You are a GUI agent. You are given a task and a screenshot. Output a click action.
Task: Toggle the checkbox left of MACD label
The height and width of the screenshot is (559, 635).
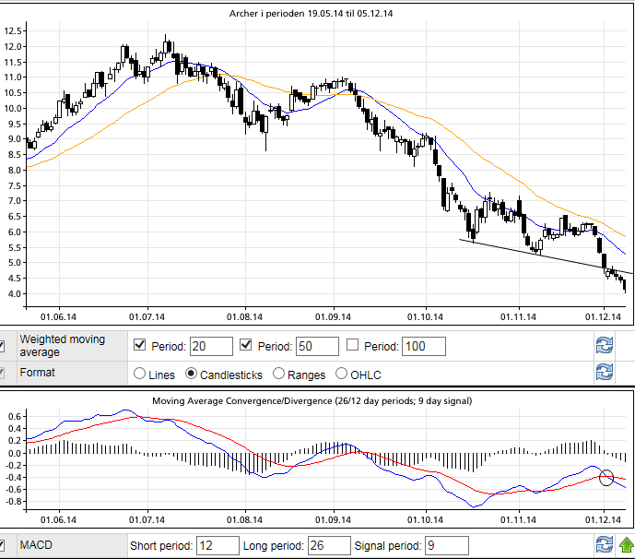tap(2, 545)
